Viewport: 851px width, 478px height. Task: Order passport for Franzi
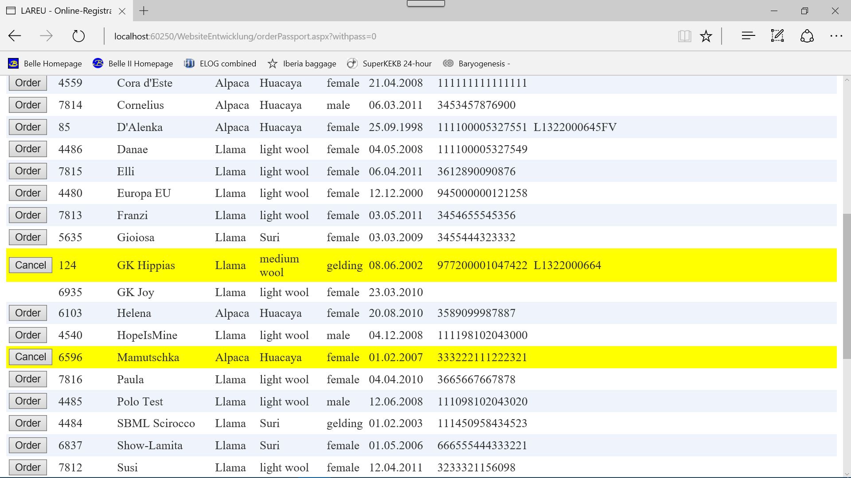[x=28, y=215]
